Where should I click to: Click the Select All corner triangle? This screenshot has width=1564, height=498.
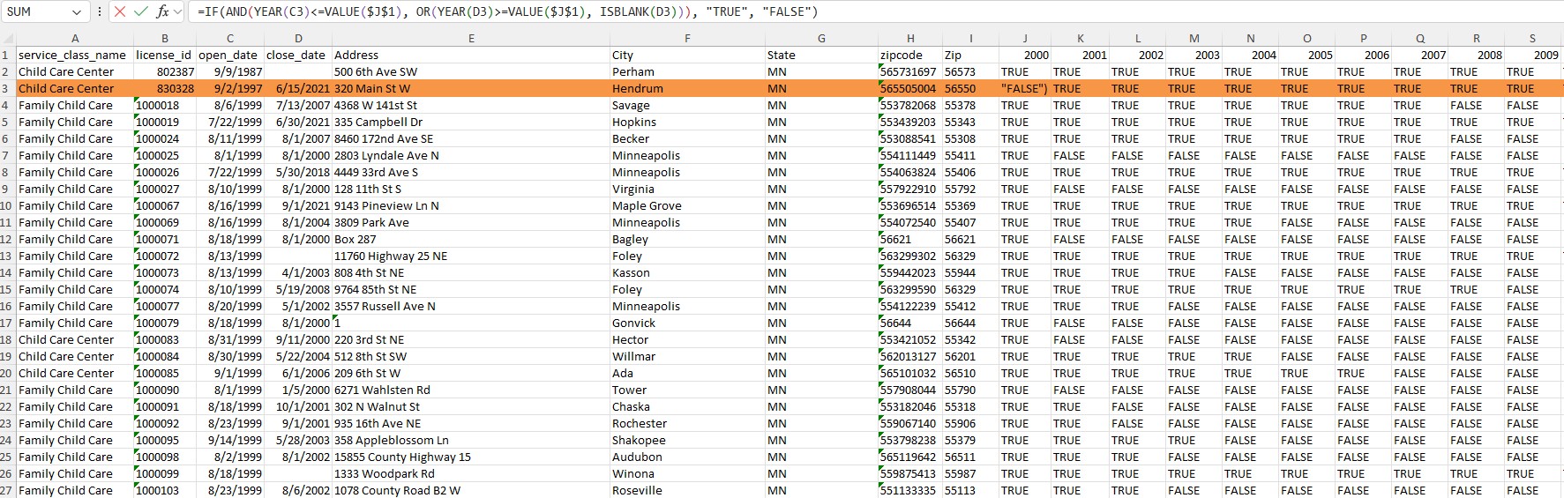point(8,39)
